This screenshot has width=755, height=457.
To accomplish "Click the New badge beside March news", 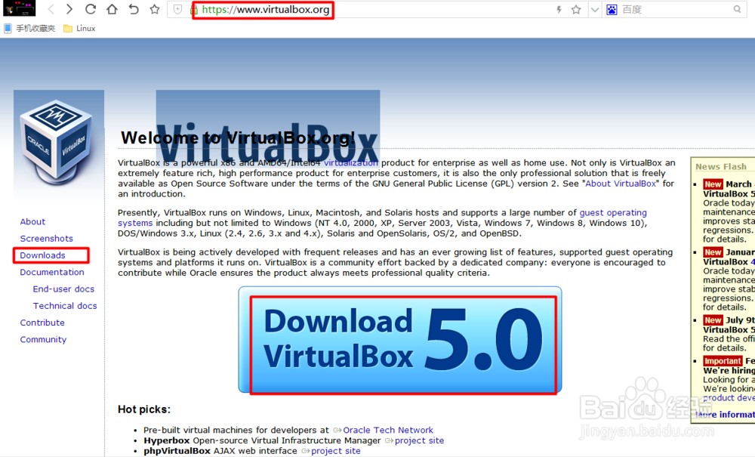I will (713, 184).
